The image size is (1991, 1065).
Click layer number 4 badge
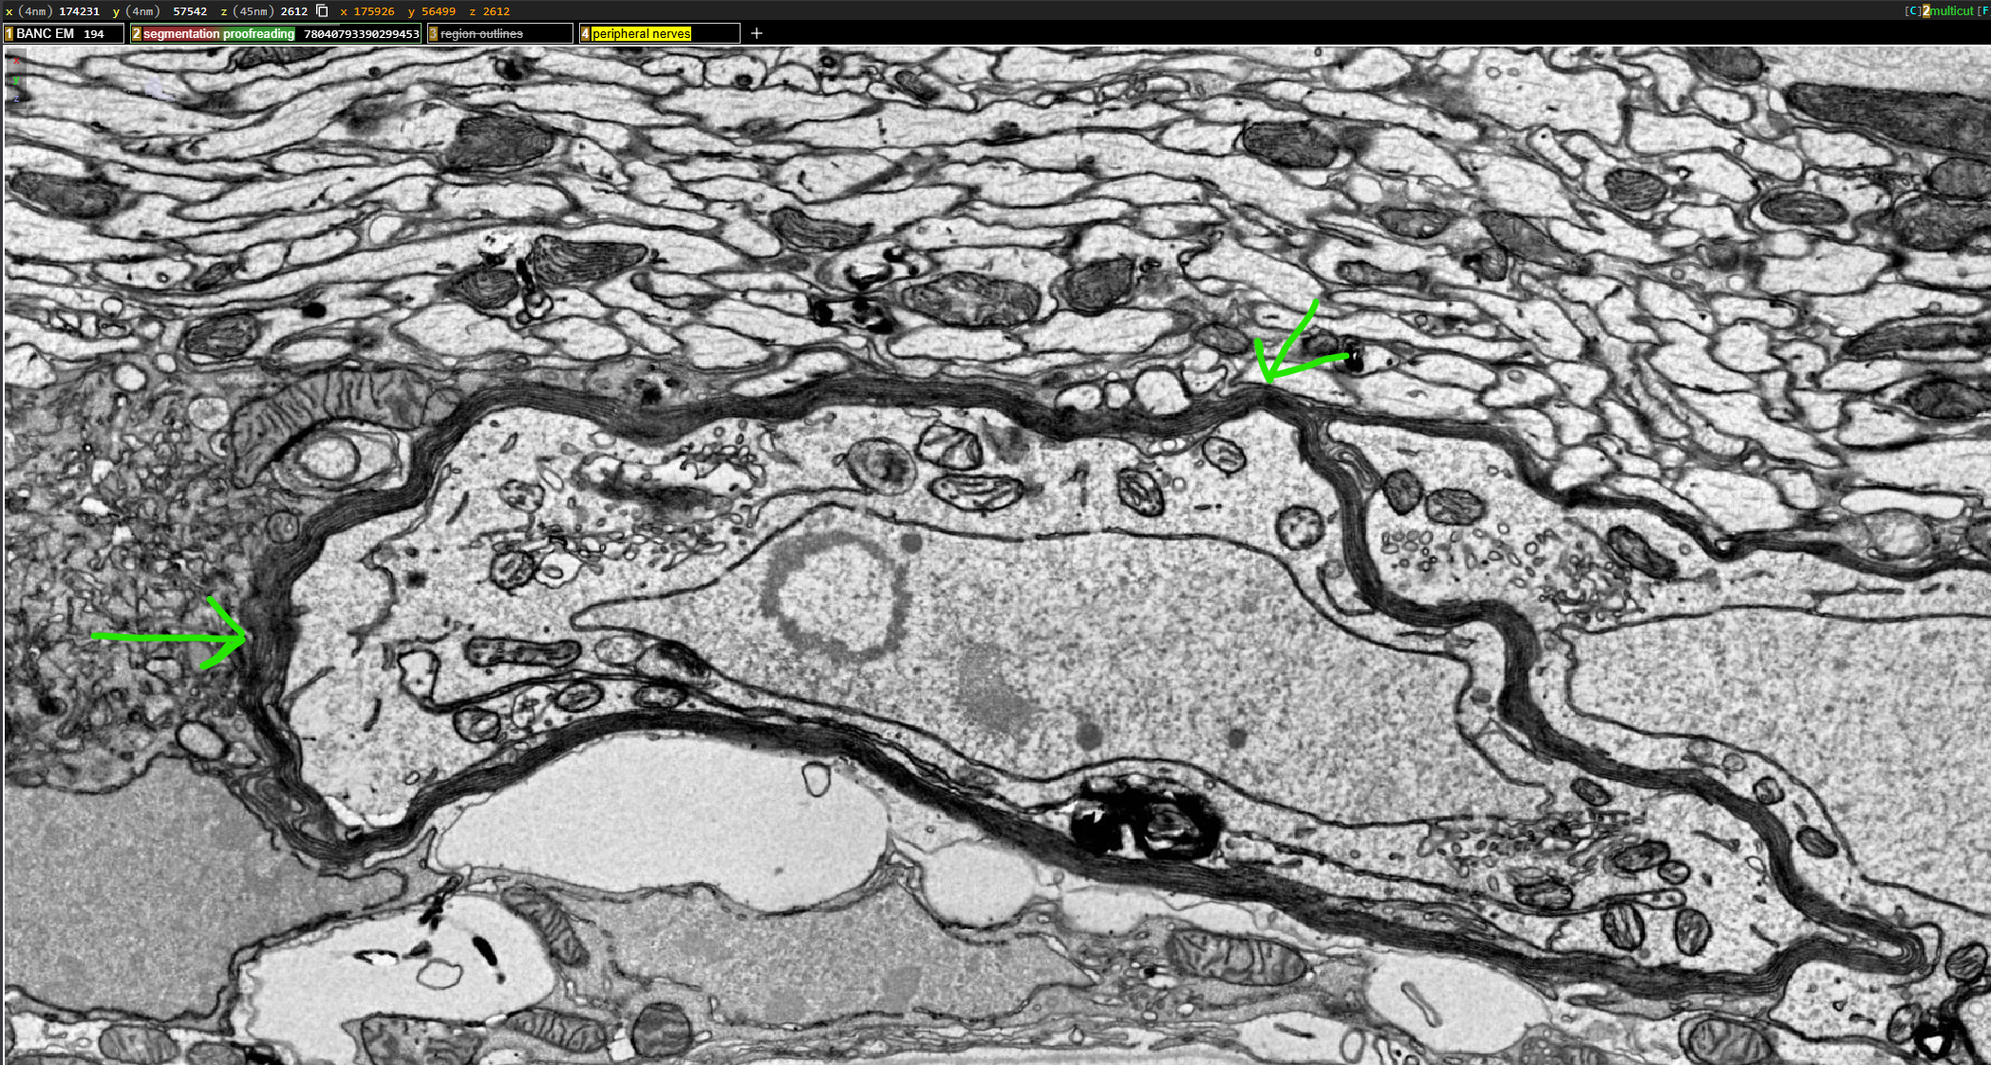[x=585, y=33]
